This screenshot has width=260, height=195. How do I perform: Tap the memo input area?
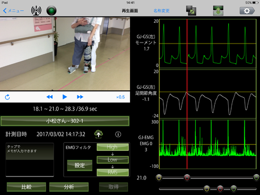pyautogui.click(x=30, y=159)
